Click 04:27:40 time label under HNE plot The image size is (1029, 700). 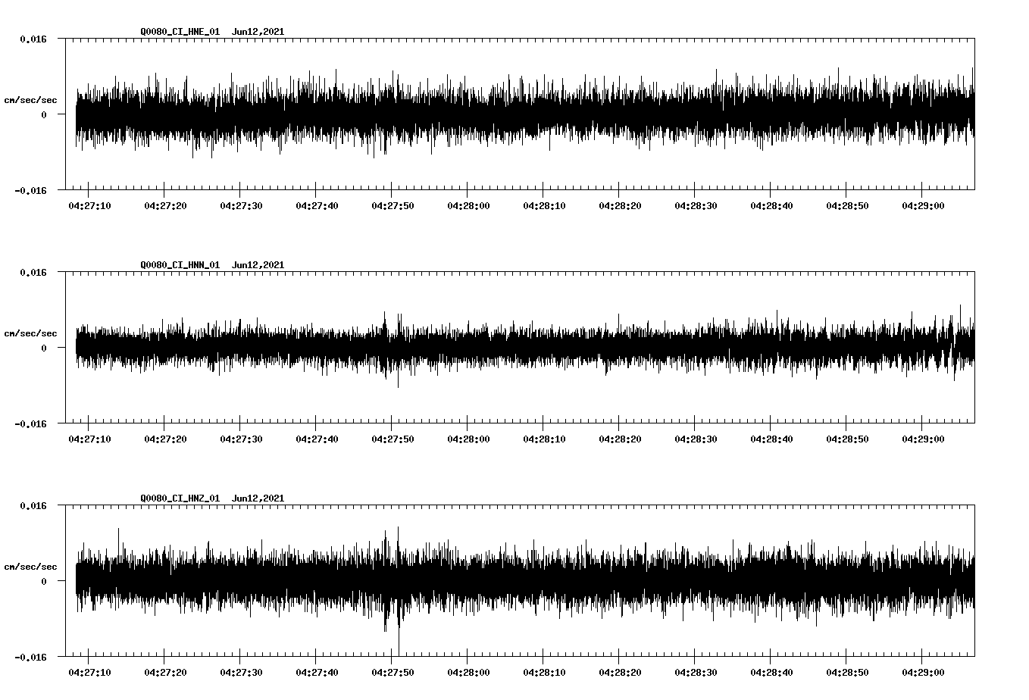click(x=317, y=205)
